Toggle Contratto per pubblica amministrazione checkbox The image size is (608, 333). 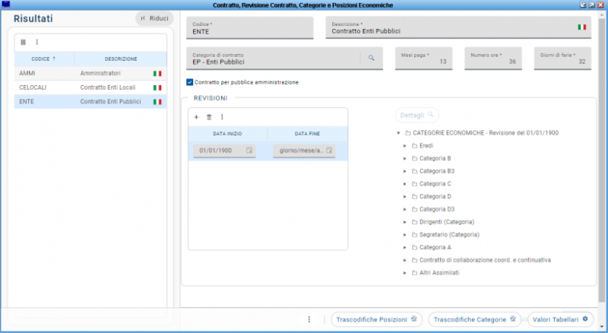pos(189,82)
